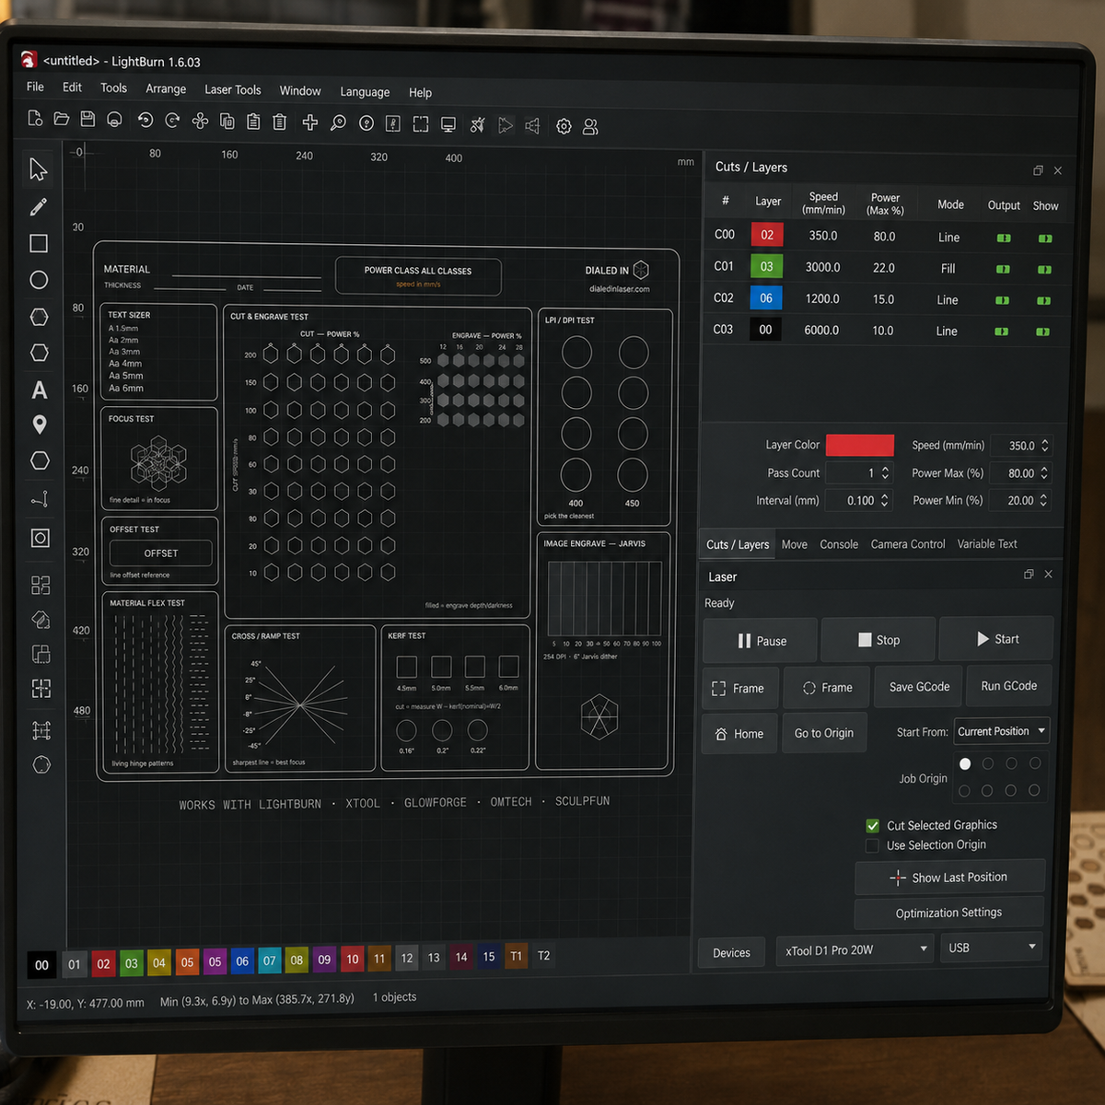Click the Pass Count stepper arrows
This screenshot has width=1105, height=1105.
[x=885, y=472]
